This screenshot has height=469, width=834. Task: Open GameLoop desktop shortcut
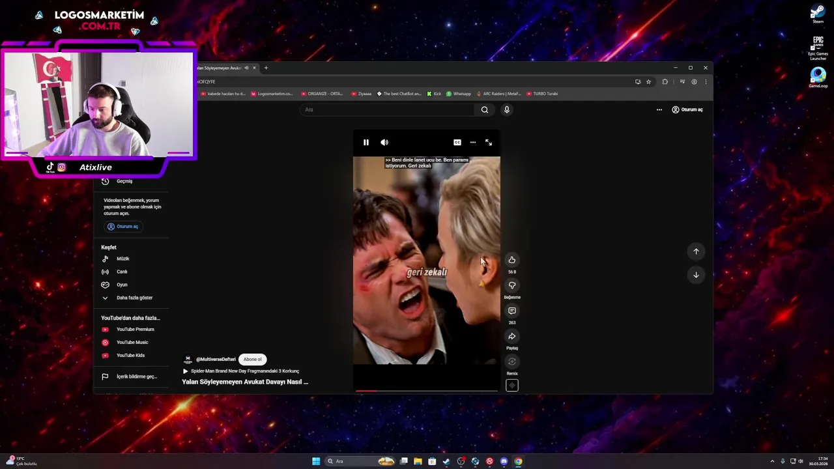pyautogui.click(x=818, y=78)
